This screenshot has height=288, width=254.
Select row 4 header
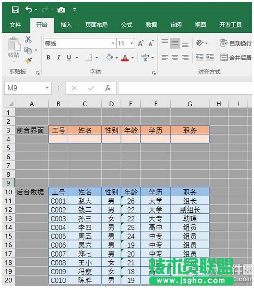tap(8, 139)
